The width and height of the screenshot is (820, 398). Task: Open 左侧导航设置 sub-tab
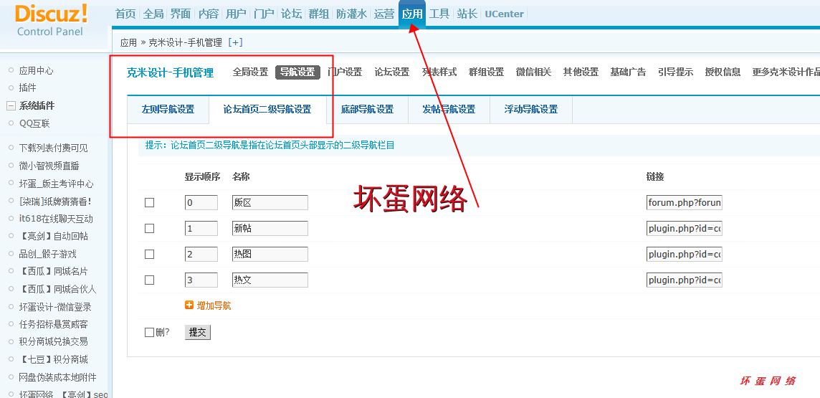[168, 109]
